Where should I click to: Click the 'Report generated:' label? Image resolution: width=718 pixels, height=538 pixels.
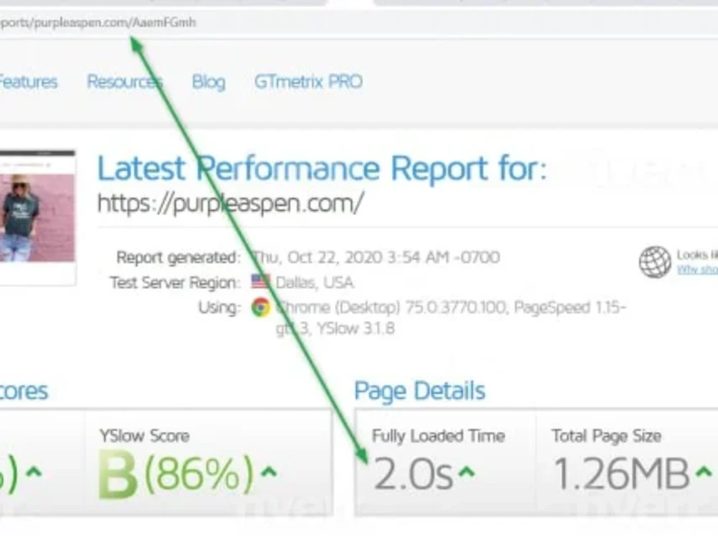[178, 258]
